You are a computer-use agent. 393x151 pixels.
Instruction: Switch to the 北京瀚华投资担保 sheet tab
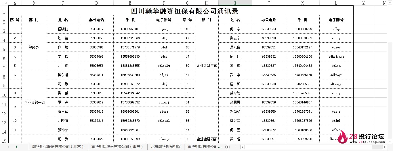pos(166,147)
